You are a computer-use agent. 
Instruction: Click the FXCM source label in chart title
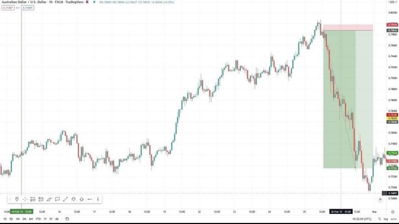tap(59, 2)
